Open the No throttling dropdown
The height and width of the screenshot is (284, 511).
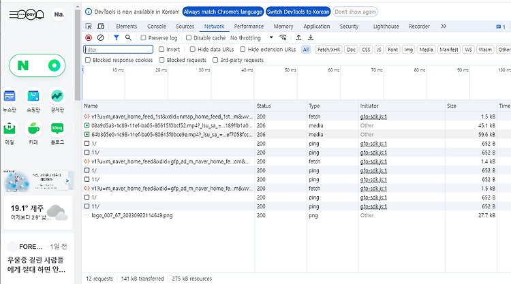tap(251, 37)
